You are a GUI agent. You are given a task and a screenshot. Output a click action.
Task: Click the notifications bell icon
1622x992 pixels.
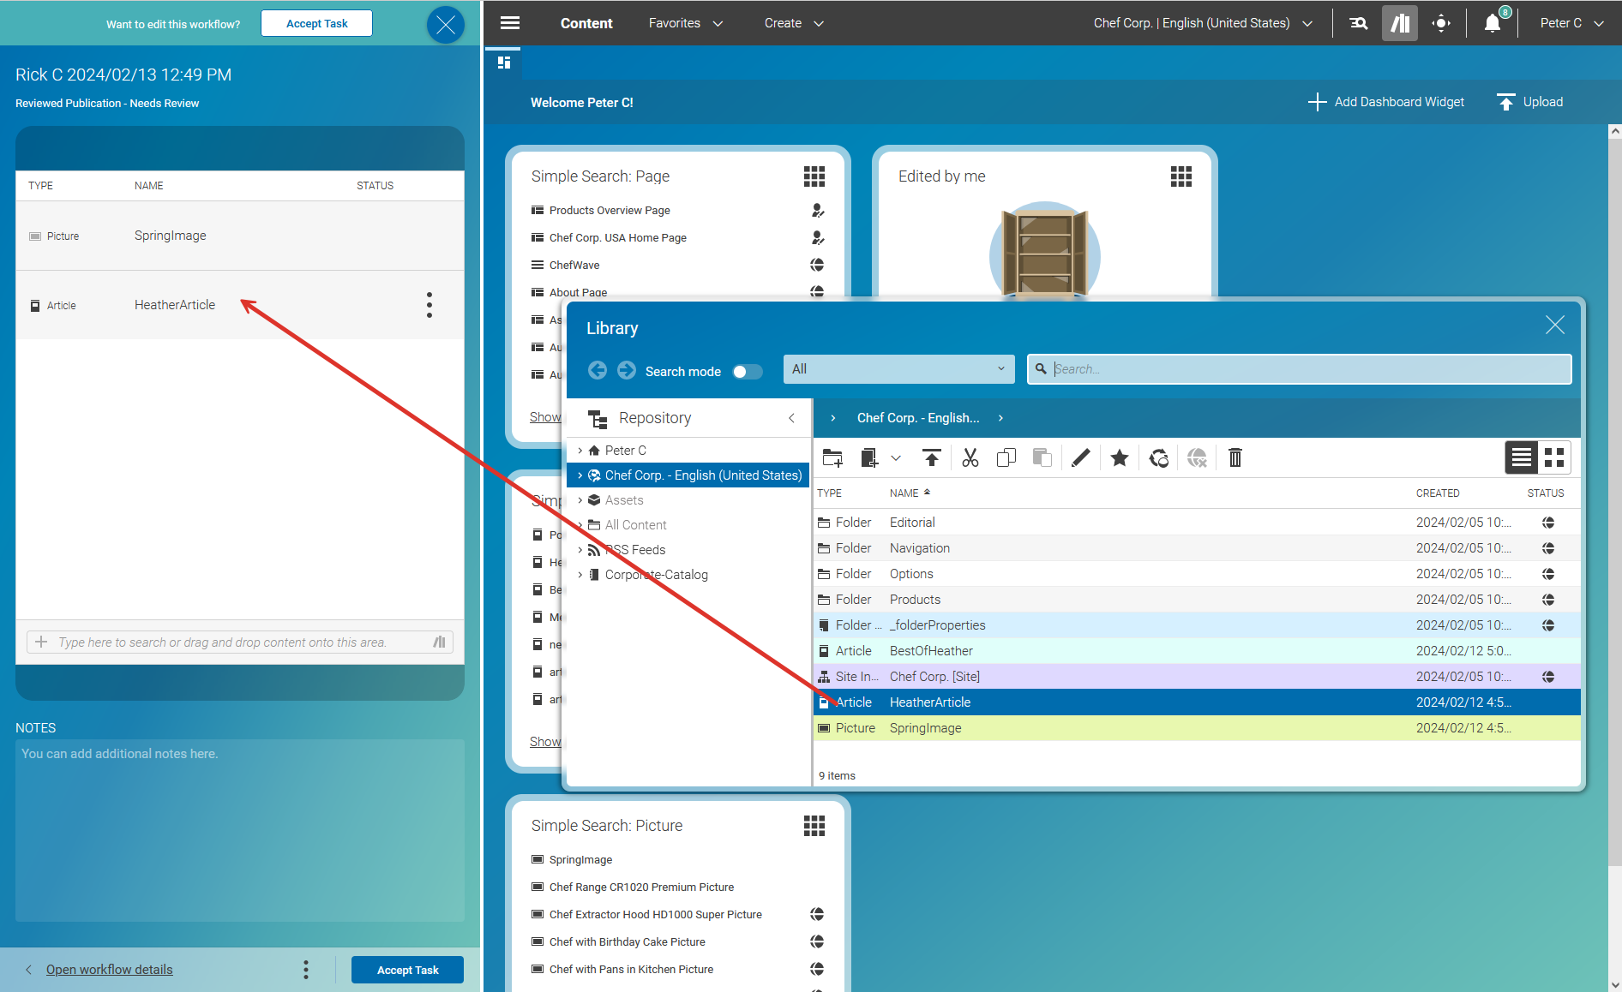click(1492, 23)
